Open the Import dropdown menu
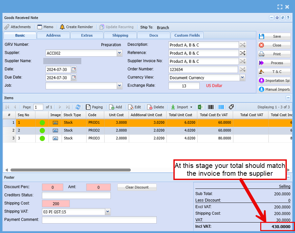The image size is (295, 233). (x=182, y=107)
